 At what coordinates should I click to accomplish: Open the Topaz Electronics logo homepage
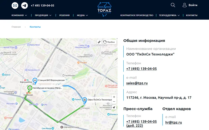(105, 9)
